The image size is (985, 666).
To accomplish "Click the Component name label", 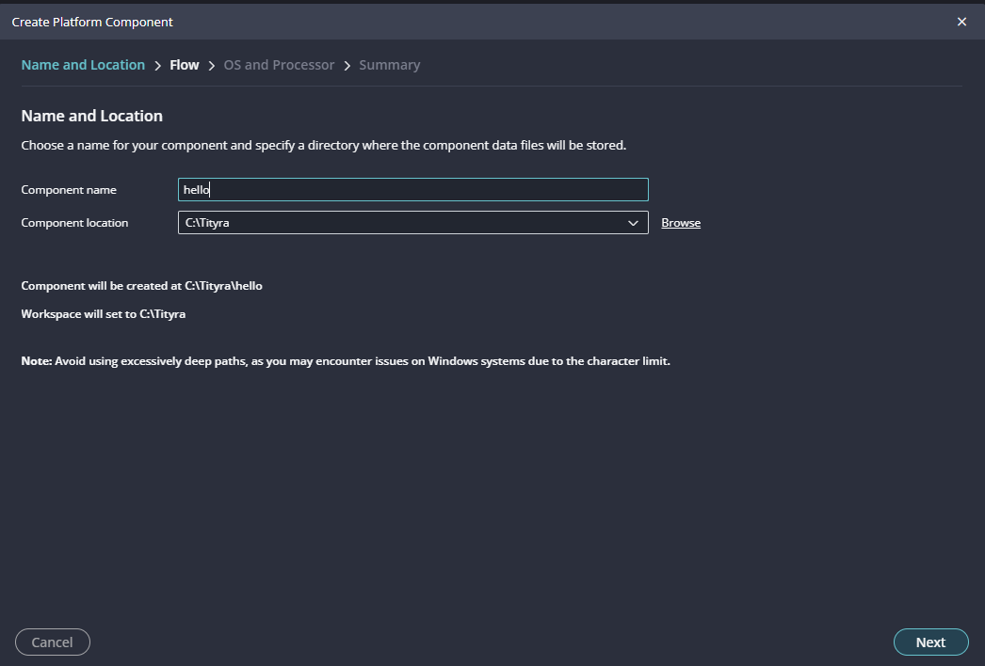I will tap(69, 190).
